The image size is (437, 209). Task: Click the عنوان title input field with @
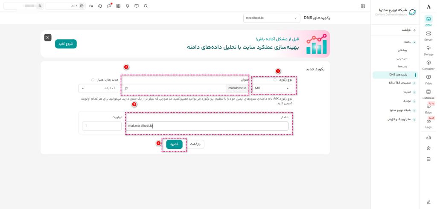173,88
